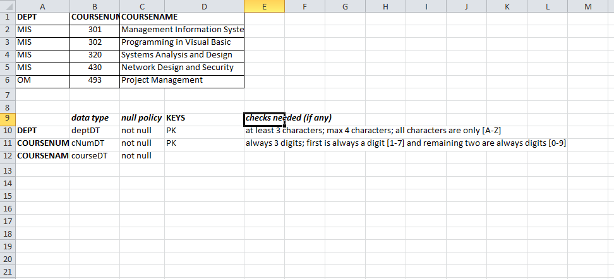Select column B header

95,6
